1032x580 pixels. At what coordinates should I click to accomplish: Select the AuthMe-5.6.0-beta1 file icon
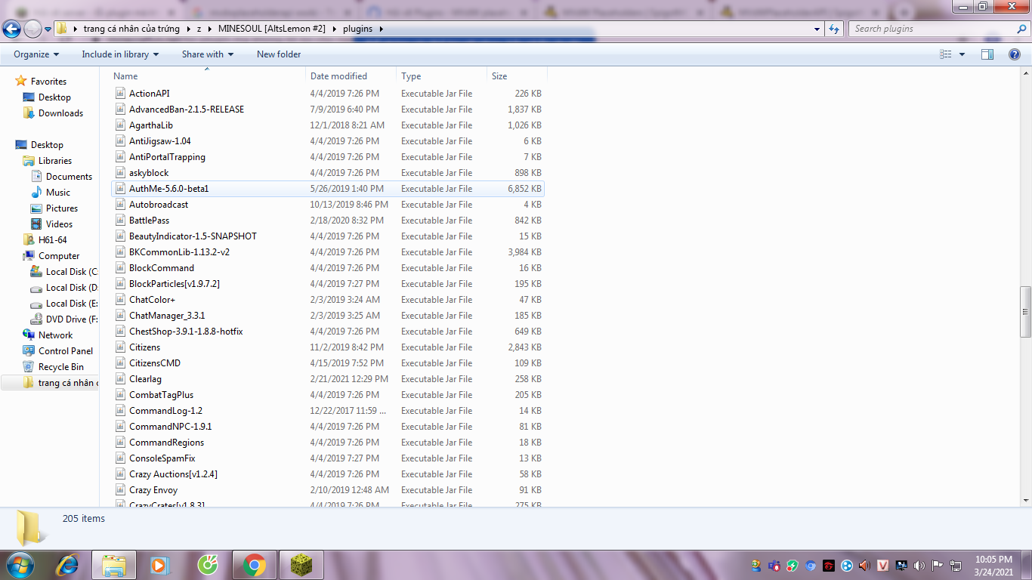pos(120,189)
